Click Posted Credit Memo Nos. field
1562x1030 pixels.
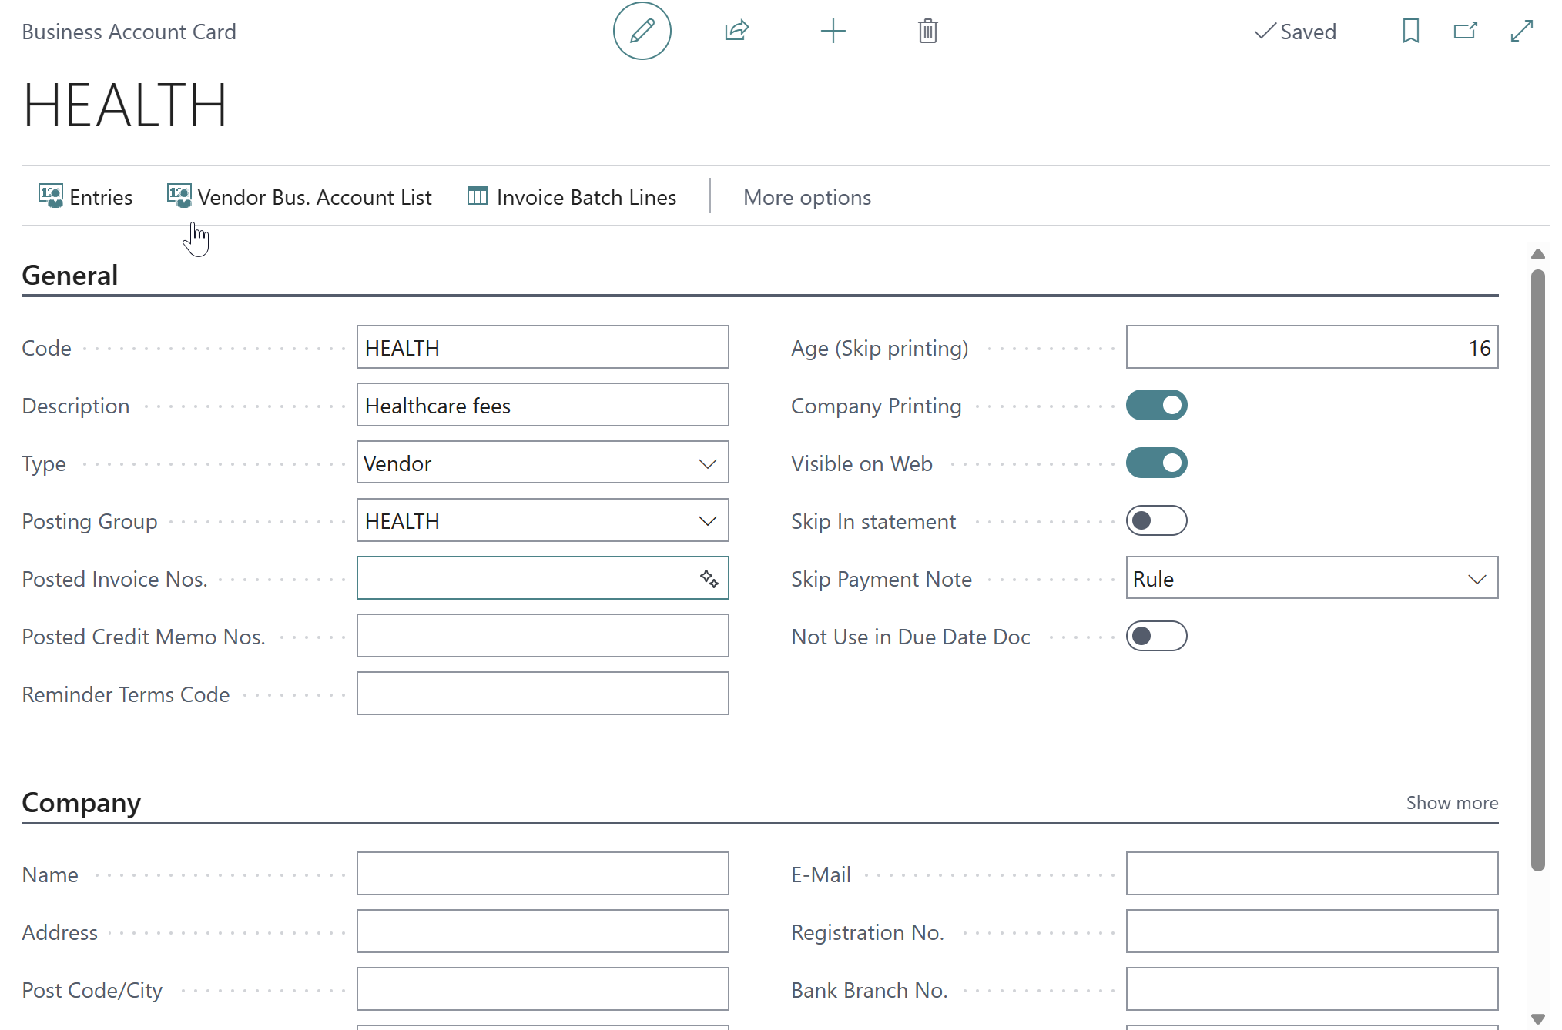point(543,636)
